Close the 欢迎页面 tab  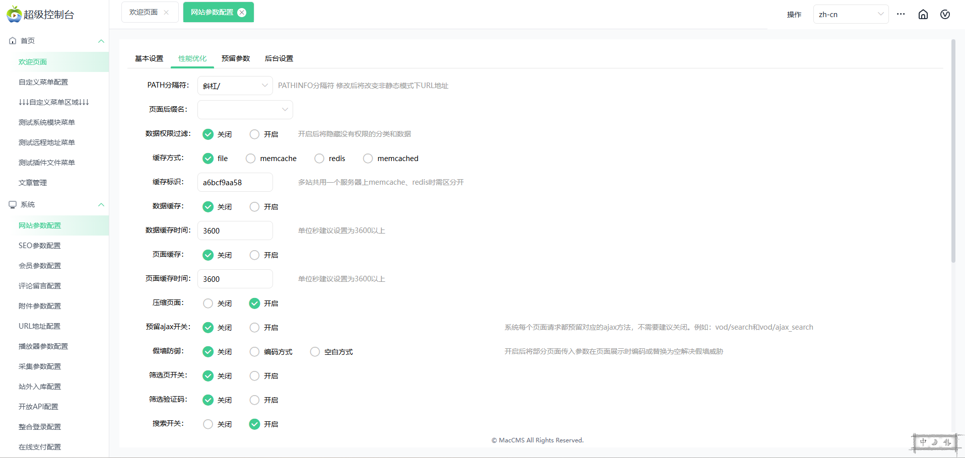[166, 13]
